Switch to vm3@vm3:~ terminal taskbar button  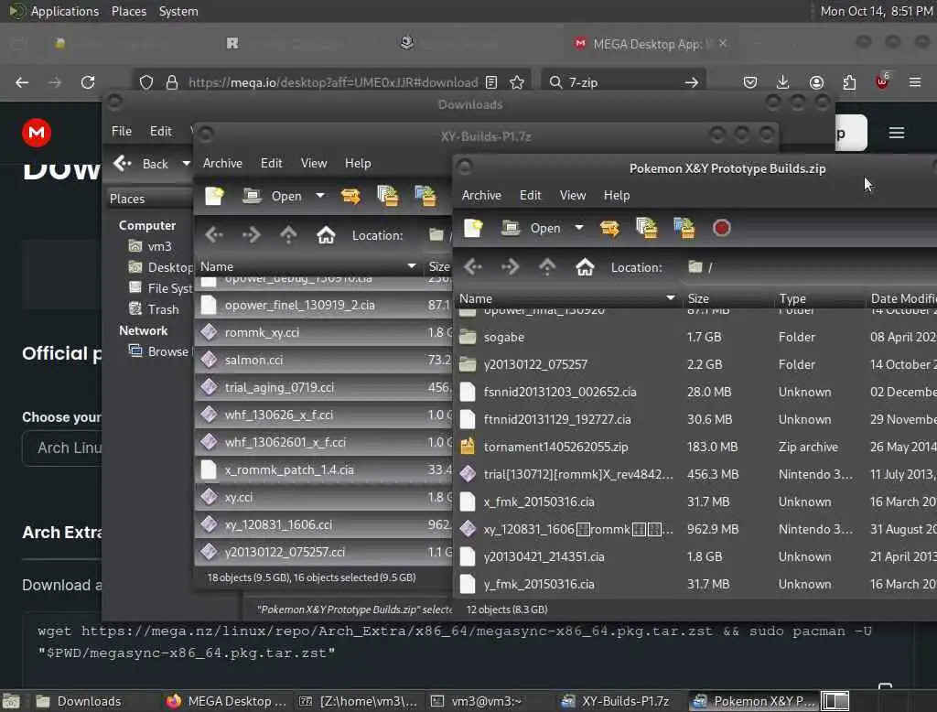478,701
